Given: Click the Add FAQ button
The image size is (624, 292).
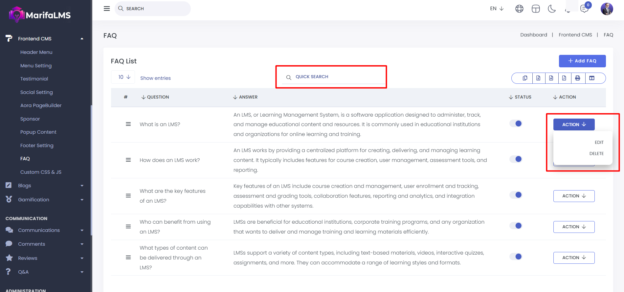Looking at the screenshot, I should tap(582, 61).
